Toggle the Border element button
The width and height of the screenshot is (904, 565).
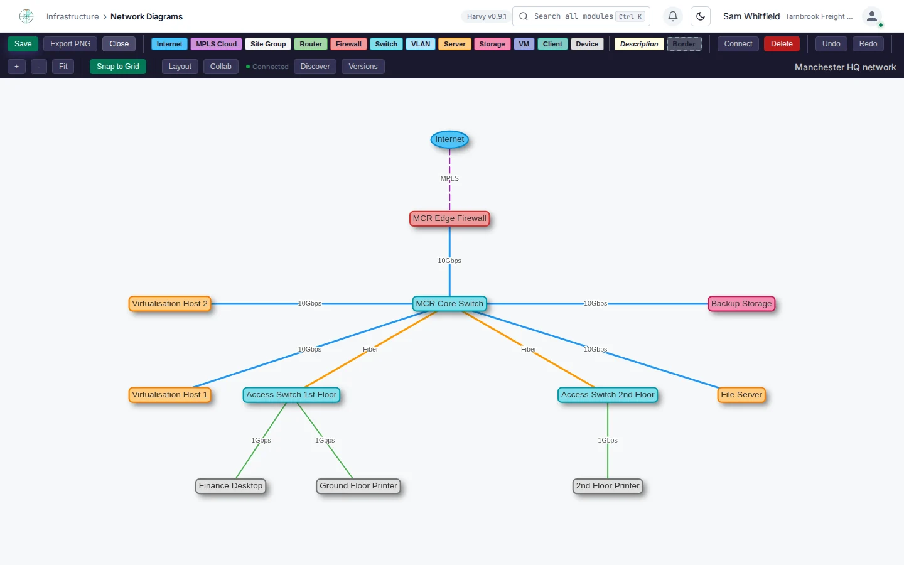tap(684, 44)
